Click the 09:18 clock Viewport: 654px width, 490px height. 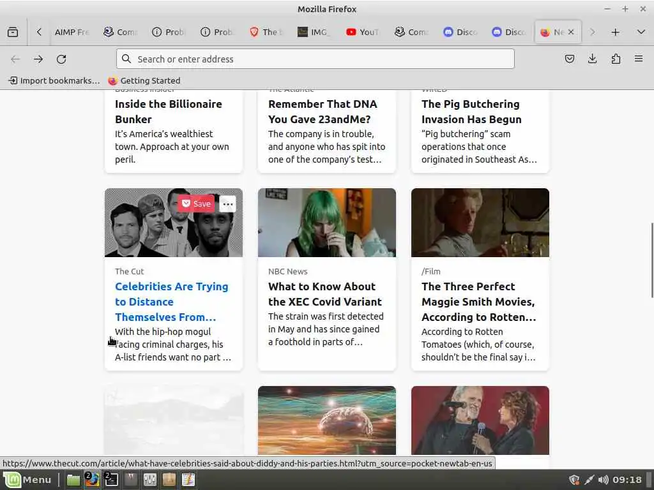pyautogui.click(x=627, y=480)
